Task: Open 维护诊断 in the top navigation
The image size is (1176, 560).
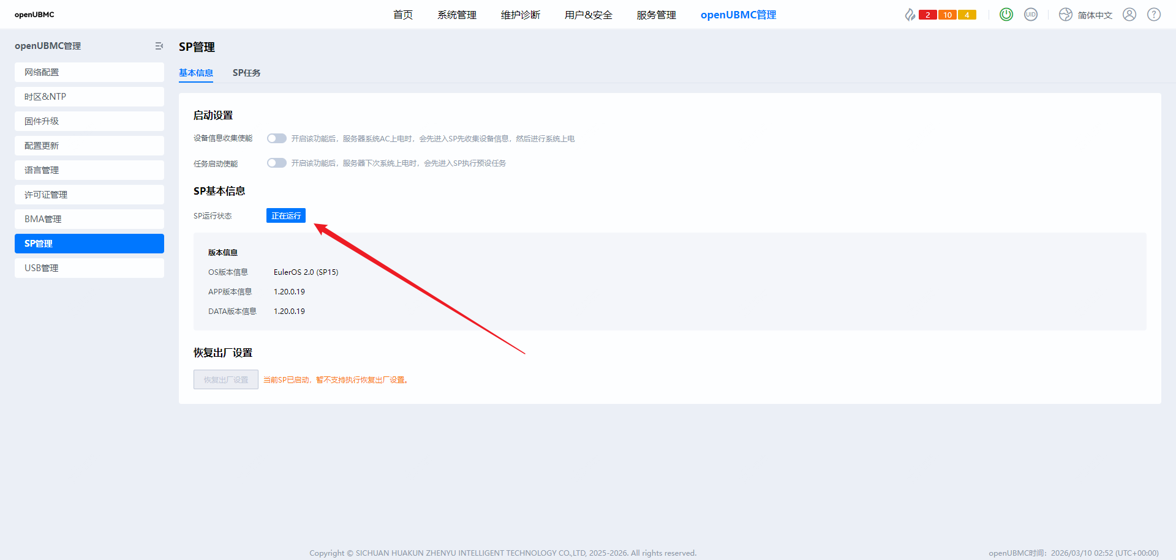Action: point(521,15)
